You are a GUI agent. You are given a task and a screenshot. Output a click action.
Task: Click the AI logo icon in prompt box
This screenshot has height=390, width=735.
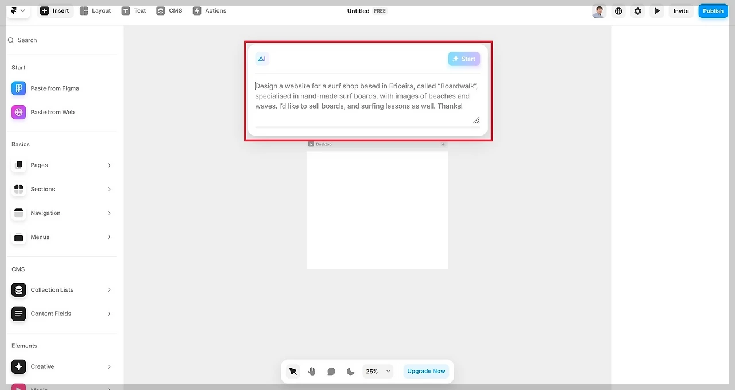[x=262, y=59]
